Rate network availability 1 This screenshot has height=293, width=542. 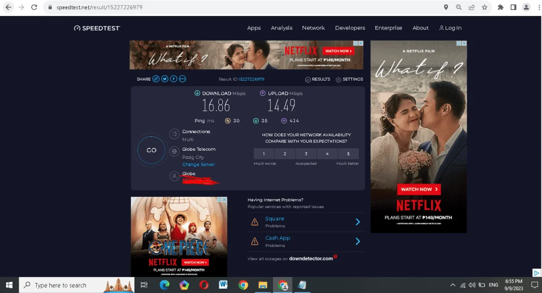tap(264, 154)
